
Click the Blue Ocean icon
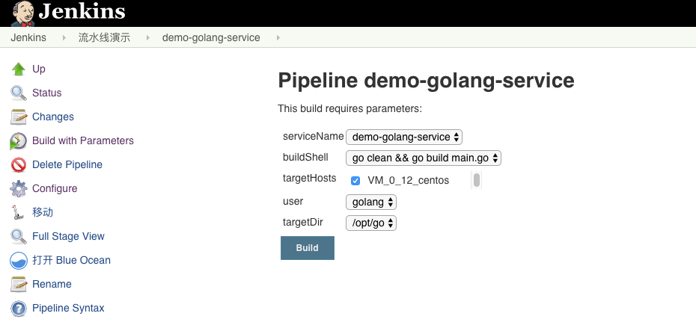19,261
